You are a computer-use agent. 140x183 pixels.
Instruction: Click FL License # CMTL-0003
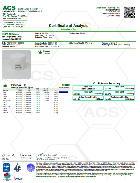pos(14,25)
